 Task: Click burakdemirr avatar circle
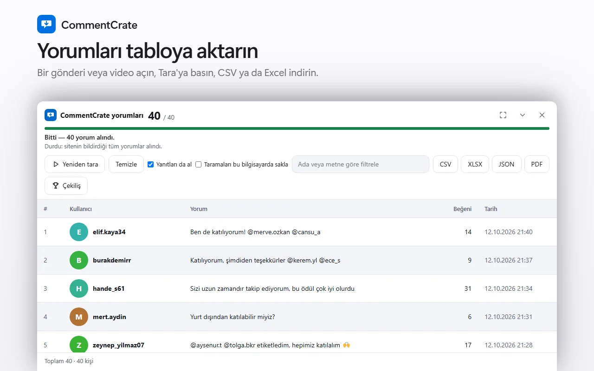79,260
